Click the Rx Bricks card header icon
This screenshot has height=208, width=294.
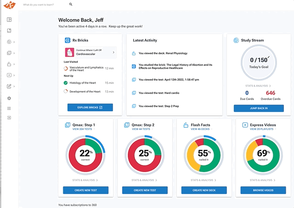click(x=68, y=40)
